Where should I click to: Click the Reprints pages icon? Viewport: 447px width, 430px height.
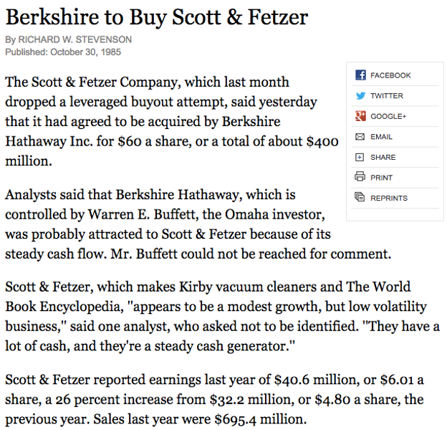(x=360, y=197)
